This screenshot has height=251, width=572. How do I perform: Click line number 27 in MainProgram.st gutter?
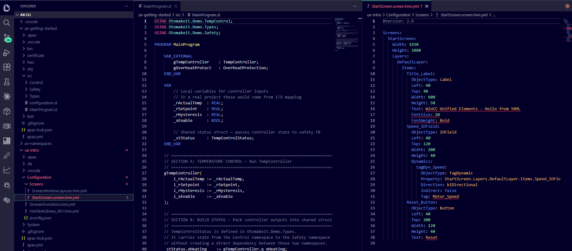click(x=144, y=173)
